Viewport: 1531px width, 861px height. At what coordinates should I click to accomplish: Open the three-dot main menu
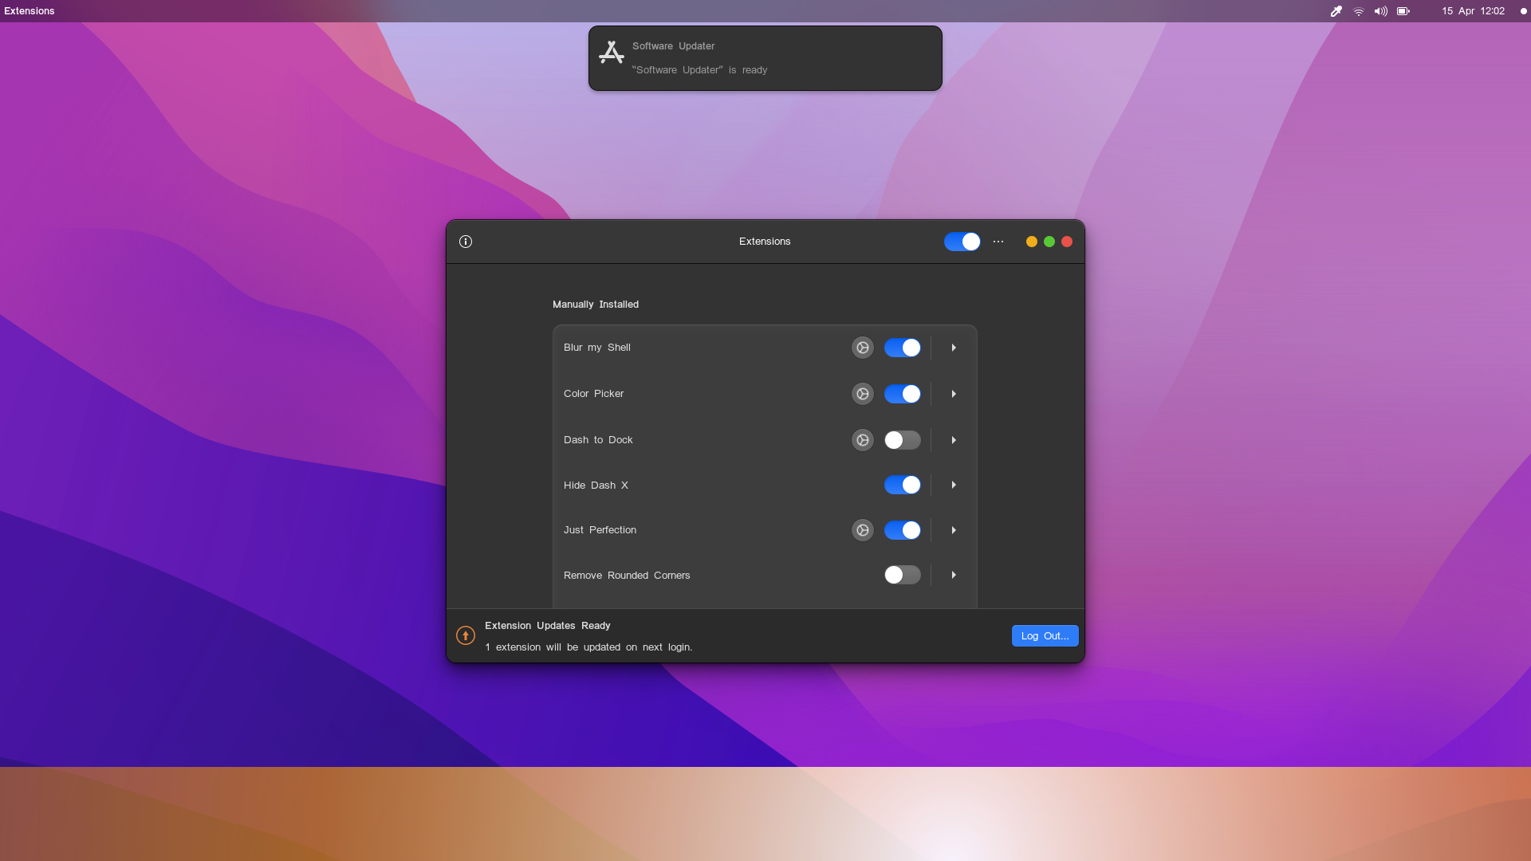998,242
